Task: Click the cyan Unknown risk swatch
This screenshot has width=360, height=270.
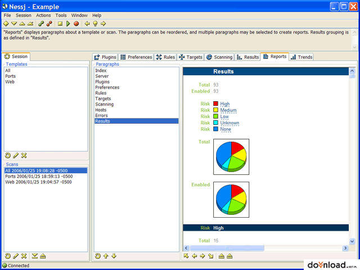Action: coord(215,123)
